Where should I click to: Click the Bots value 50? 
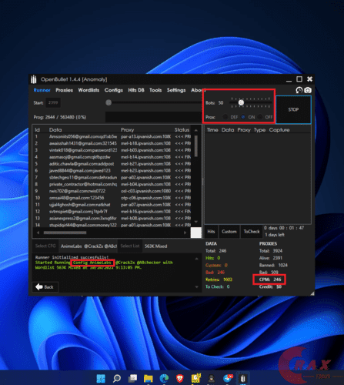click(x=221, y=102)
